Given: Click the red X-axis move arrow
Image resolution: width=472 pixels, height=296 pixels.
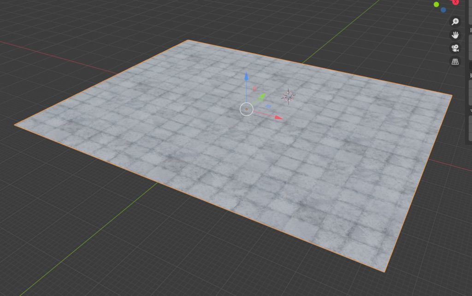Looking at the screenshot, I should (x=279, y=118).
